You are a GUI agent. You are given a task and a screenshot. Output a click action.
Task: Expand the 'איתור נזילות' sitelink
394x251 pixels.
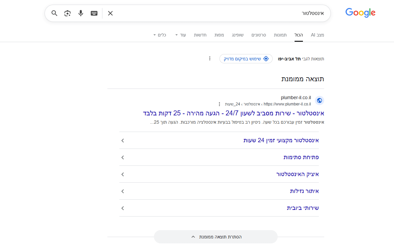point(219,191)
